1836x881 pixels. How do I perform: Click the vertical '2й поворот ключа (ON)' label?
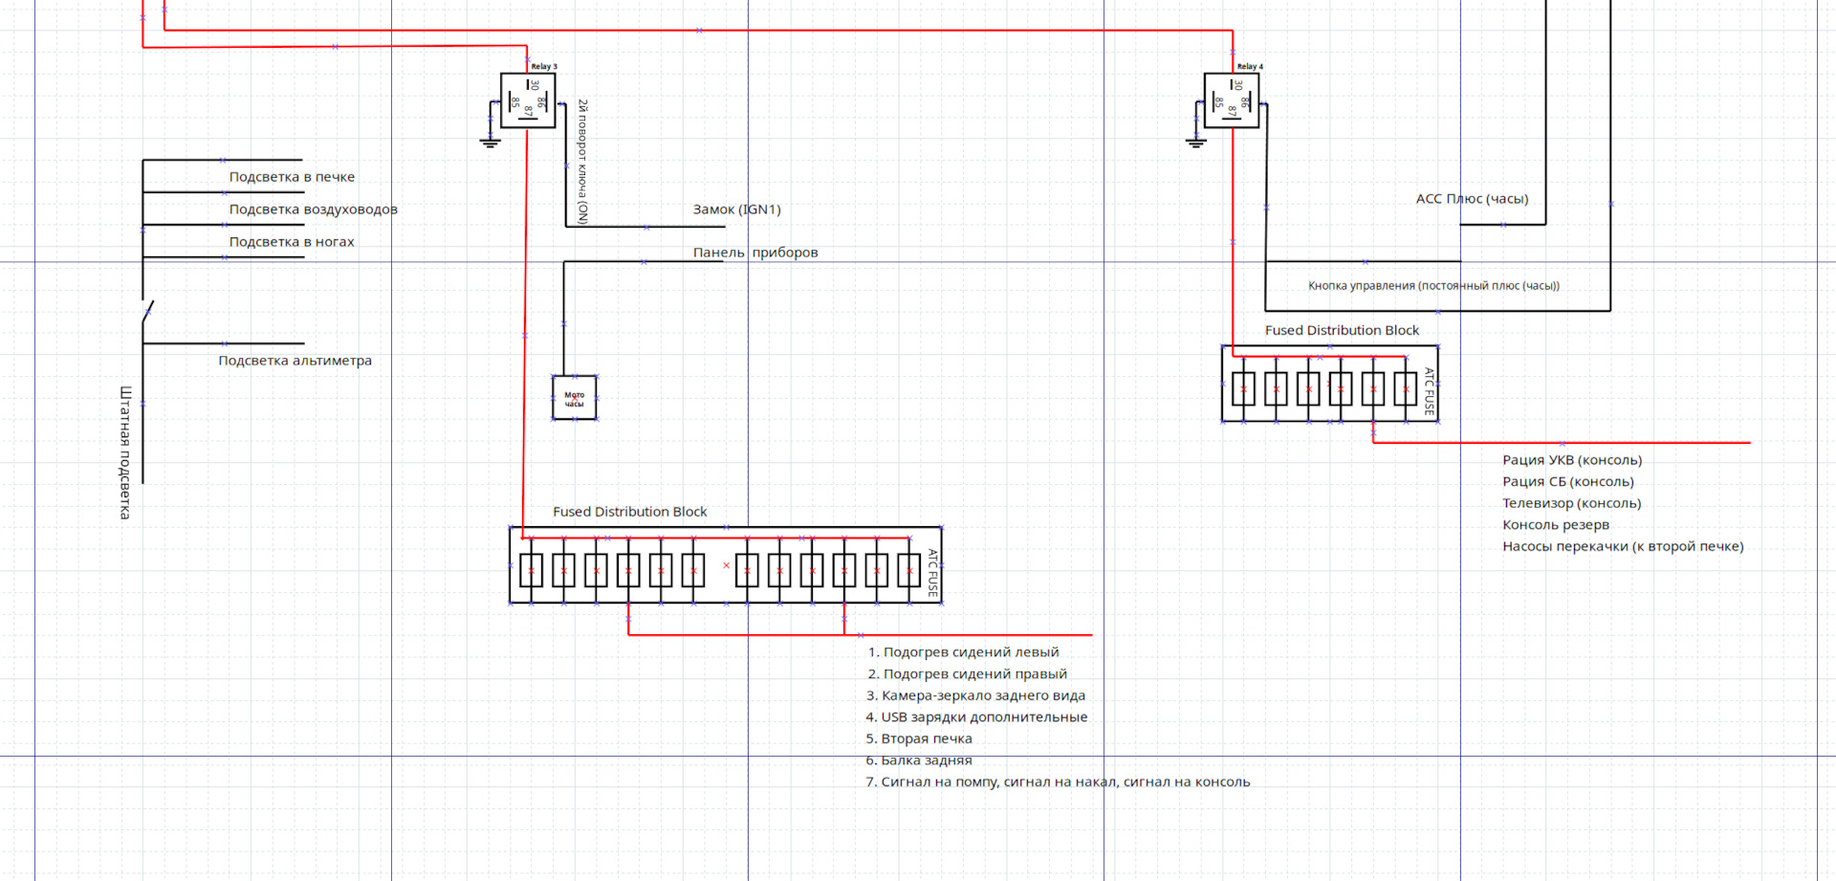point(582,161)
